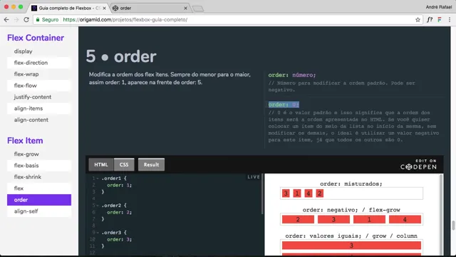
Task: Collapse the .order3 code fold arrow
Action: (x=98, y=233)
